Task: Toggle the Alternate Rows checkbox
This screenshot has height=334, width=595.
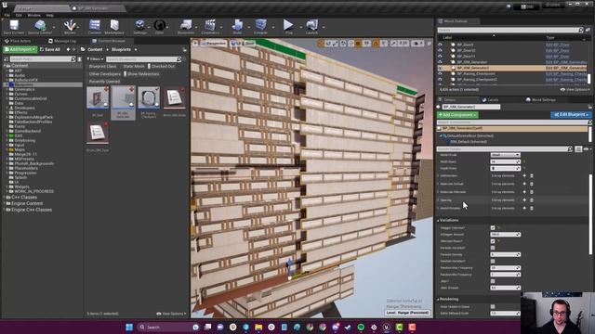Action: (493, 241)
